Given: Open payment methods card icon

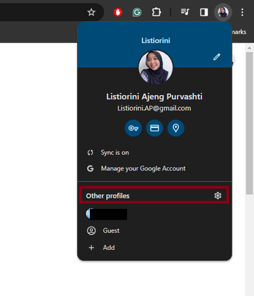Looking at the screenshot, I should tap(155, 128).
